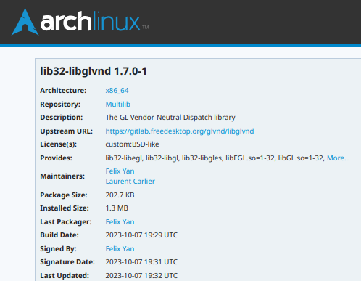This screenshot has width=361, height=281.
Task: Select the lib32-libglvnd 1.7.0-1 heading
Action: pyautogui.click(x=94, y=71)
